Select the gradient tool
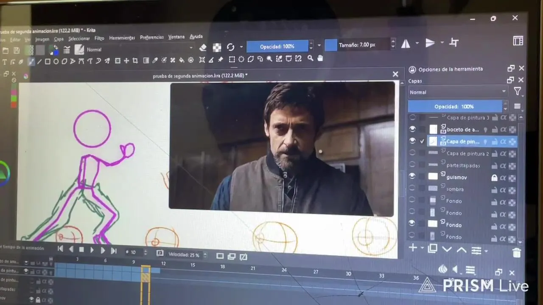 click(x=146, y=61)
